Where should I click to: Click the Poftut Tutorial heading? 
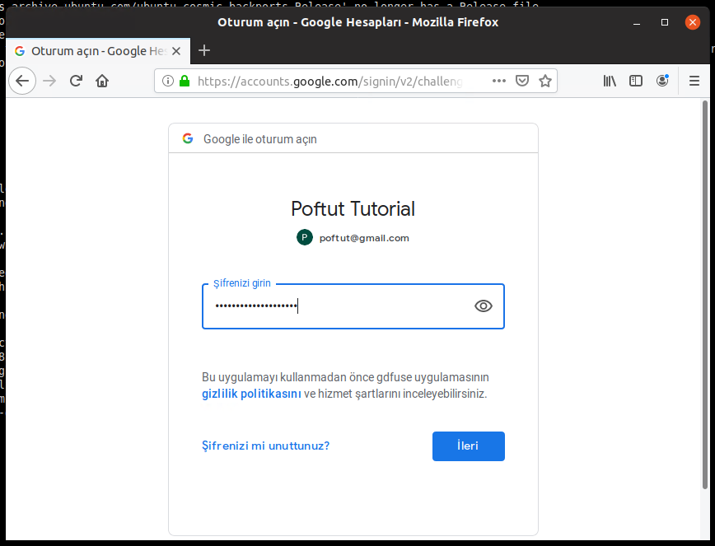coord(353,208)
